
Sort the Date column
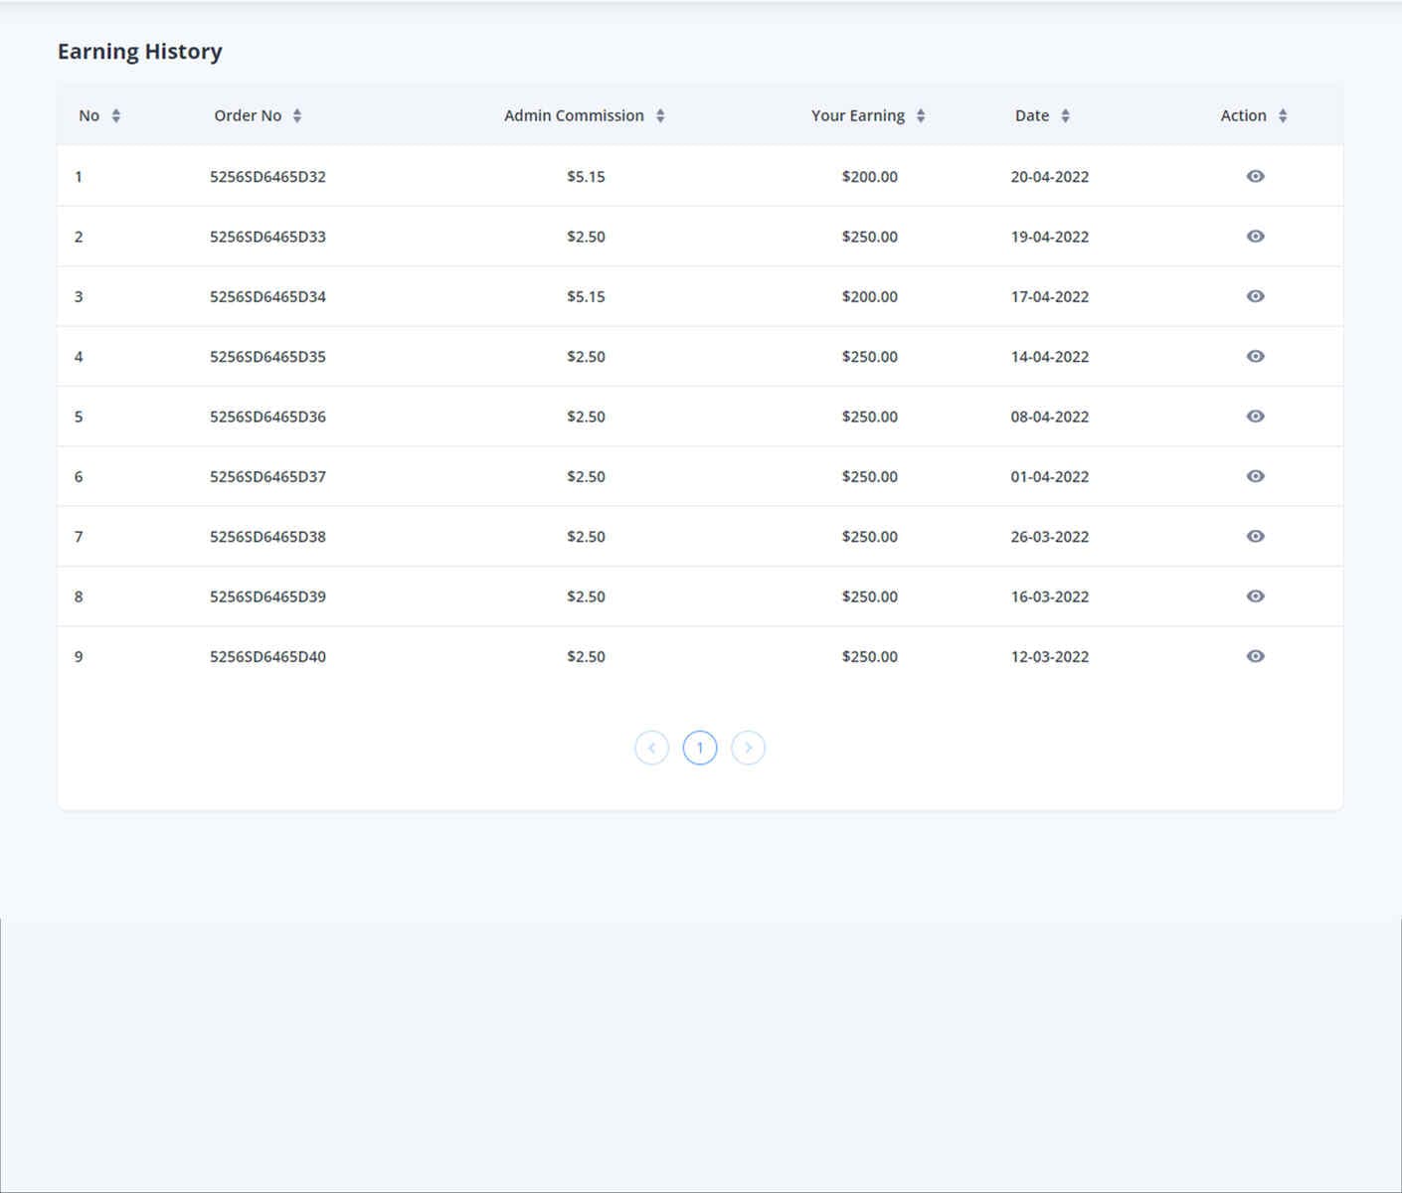1065,115
